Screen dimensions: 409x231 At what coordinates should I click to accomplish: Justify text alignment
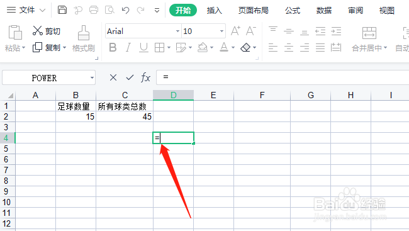(320, 48)
